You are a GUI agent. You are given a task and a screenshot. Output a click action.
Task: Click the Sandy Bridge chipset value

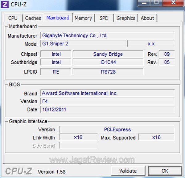[108, 54]
